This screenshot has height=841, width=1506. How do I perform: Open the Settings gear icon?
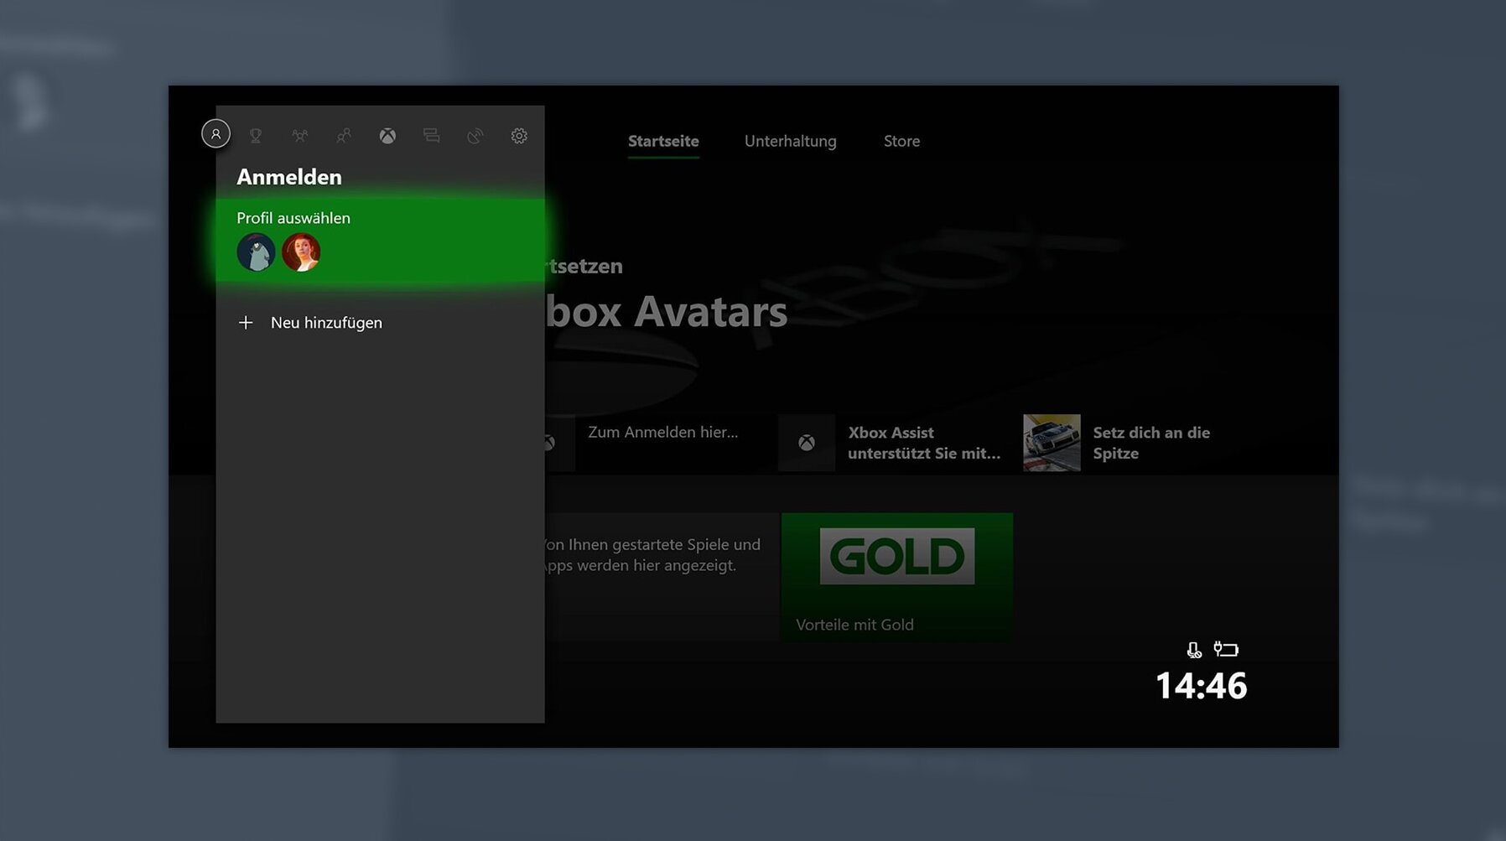(519, 136)
